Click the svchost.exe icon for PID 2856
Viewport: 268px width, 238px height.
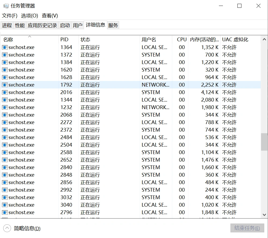5,183
